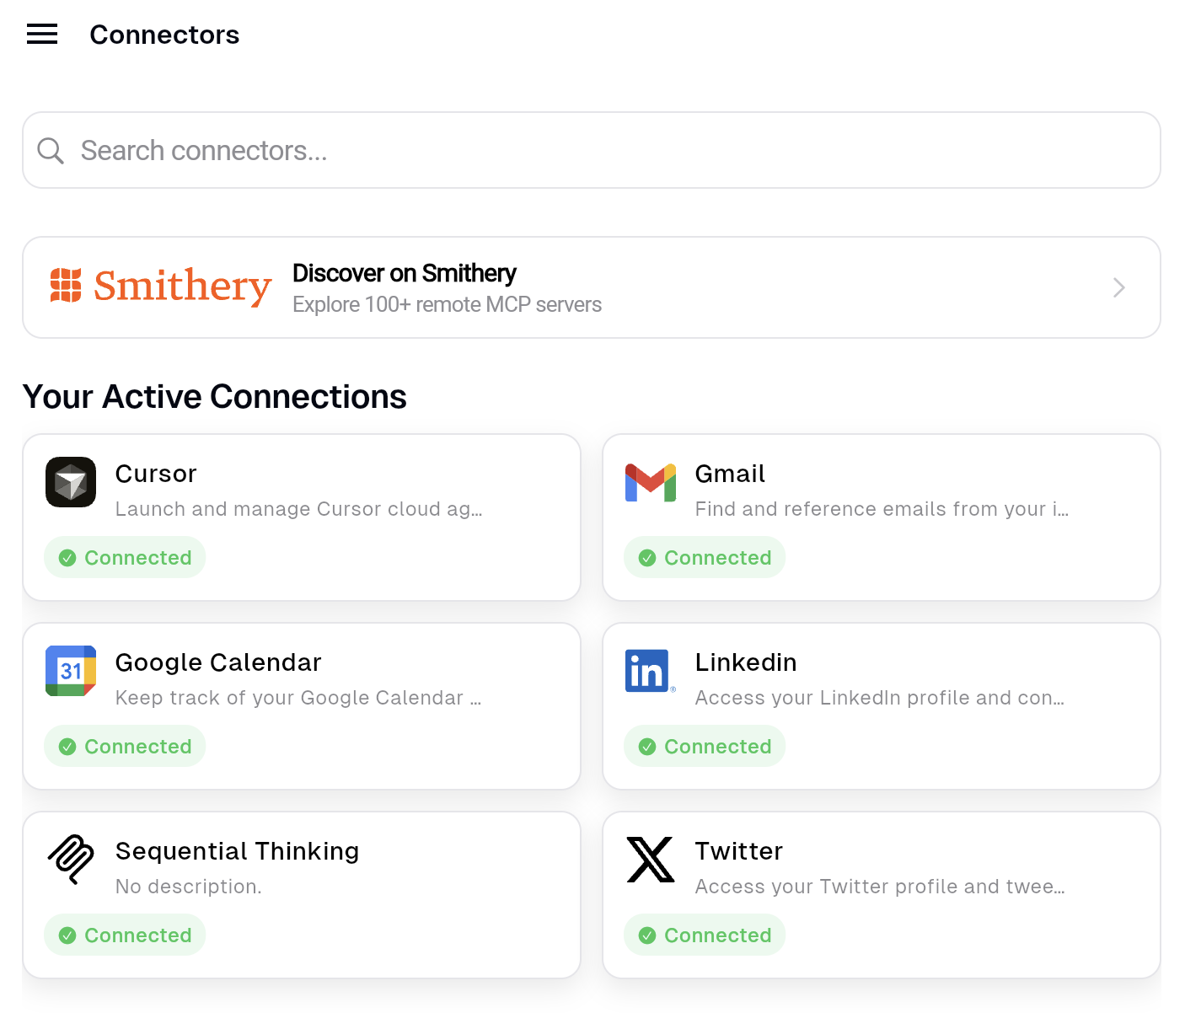Open the Google Calendar connector title

(218, 662)
